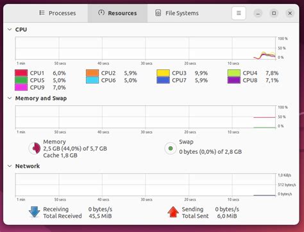Collapse the CPU section
The image size is (304, 232).
(x=10, y=29)
